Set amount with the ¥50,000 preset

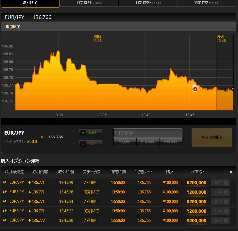[x=170, y=142]
